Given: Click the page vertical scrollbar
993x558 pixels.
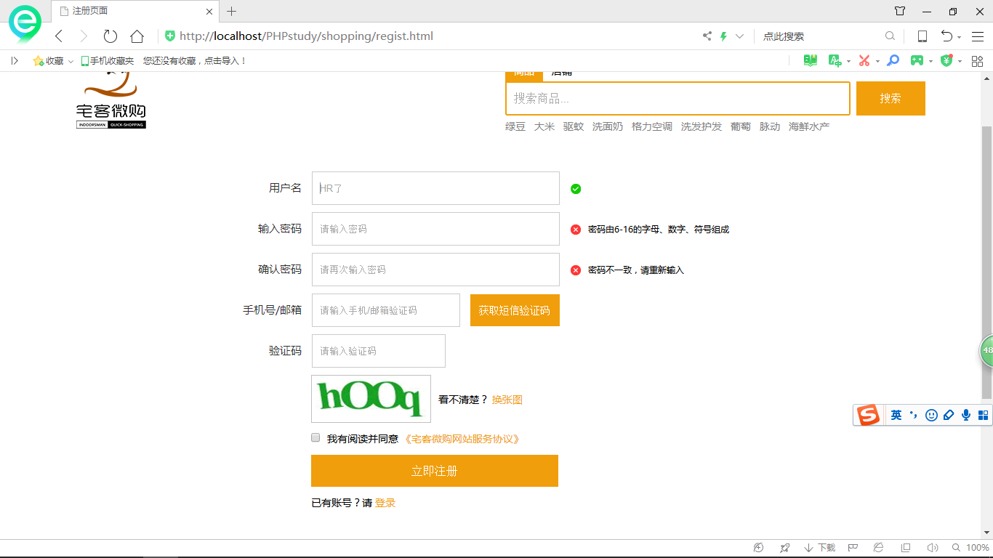Looking at the screenshot, I should [x=986, y=262].
